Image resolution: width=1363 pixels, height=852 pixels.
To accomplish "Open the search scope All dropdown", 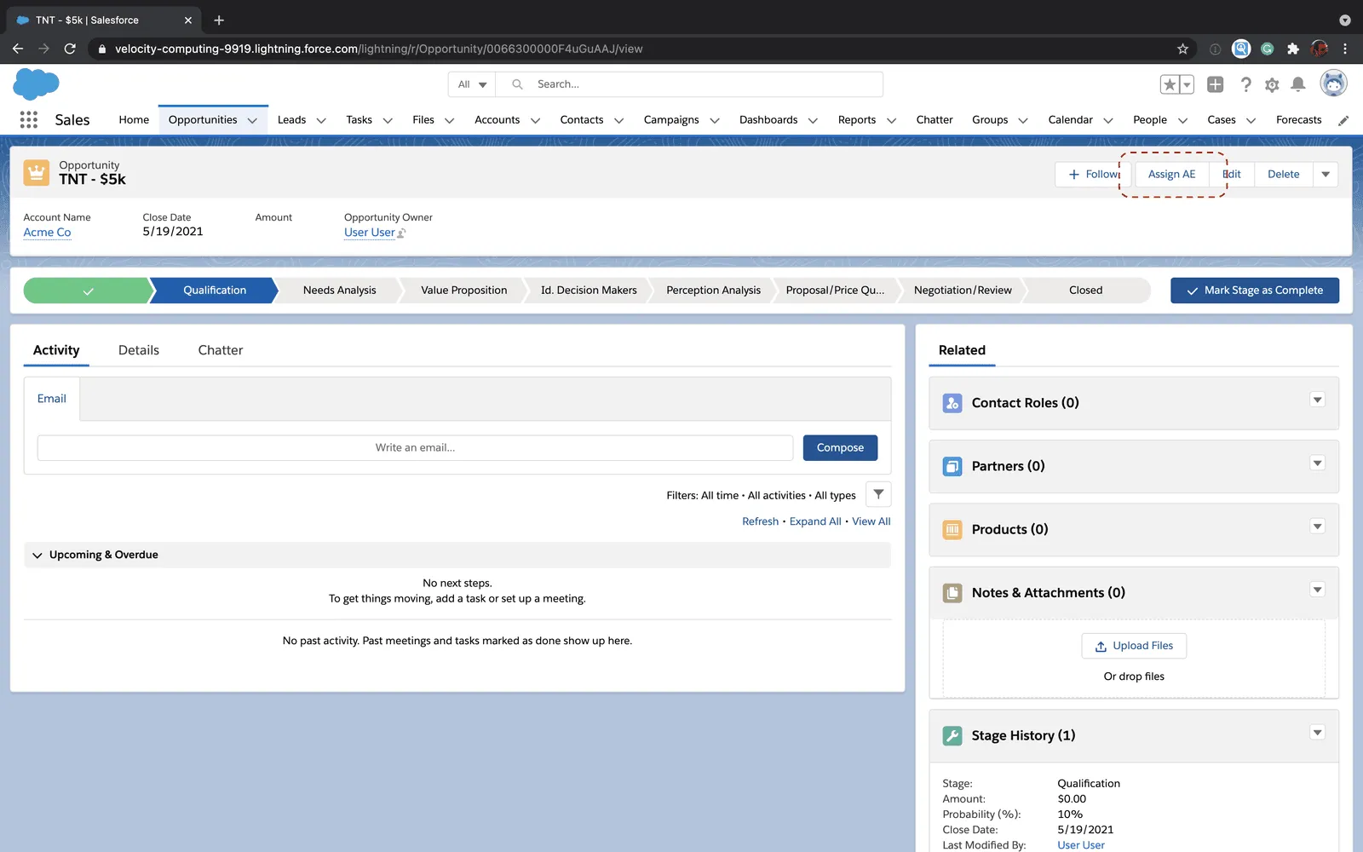I will tap(472, 84).
